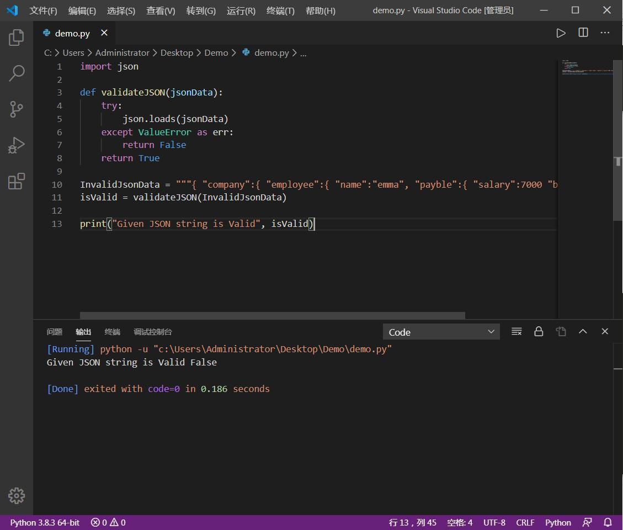Image resolution: width=623 pixels, height=530 pixels.
Task: Split the editor to the side
Action: point(583,33)
